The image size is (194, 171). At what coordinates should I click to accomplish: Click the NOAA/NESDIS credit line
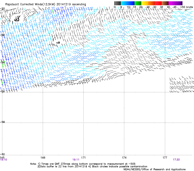click(x=154, y=169)
